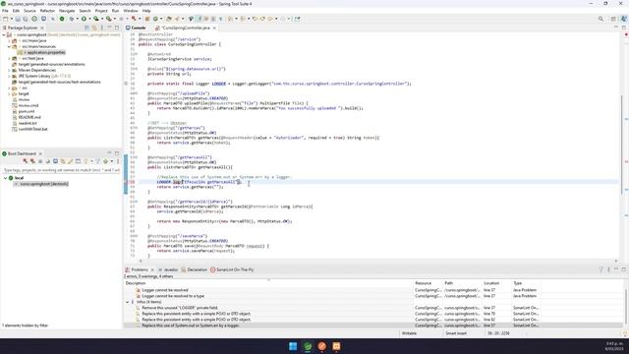Maximize the Boot Dashboard panel

point(117,153)
